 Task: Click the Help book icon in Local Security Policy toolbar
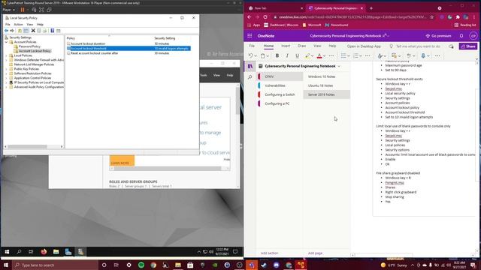pos(53,31)
